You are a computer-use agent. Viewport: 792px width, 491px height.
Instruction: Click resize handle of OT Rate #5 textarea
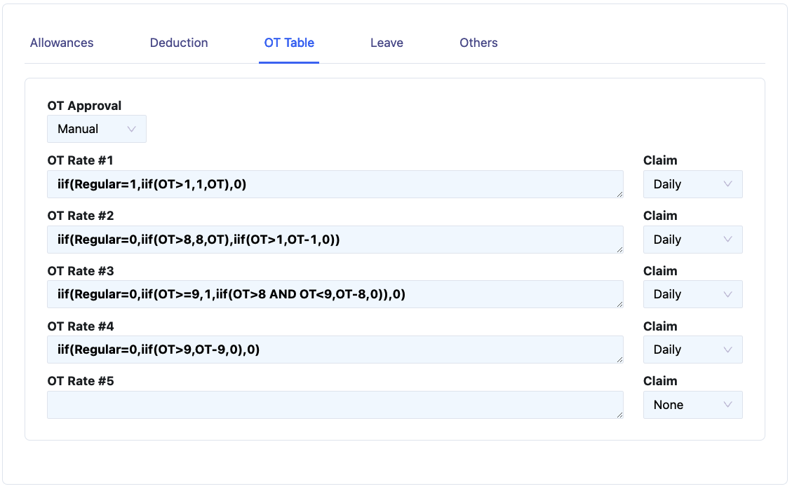(619, 415)
